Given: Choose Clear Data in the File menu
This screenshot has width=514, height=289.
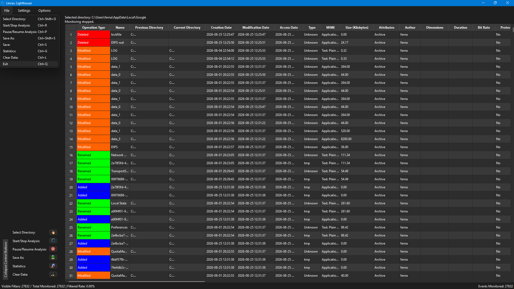Looking at the screenshot, I should pyautogui.click(x=29, y=58).
